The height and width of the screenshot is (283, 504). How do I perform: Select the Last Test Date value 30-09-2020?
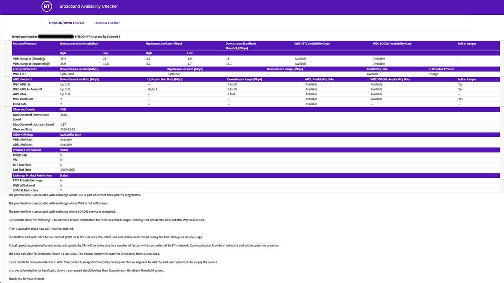point(68,170)
